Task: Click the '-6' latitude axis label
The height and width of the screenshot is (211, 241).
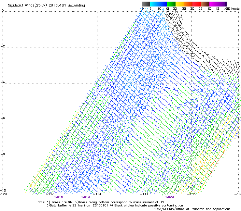Action: coord(3,118)
